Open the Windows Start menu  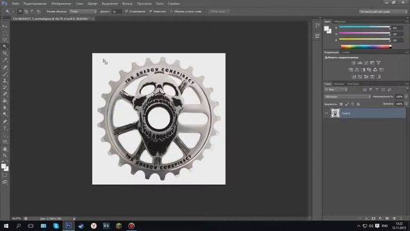click(6, 226)
